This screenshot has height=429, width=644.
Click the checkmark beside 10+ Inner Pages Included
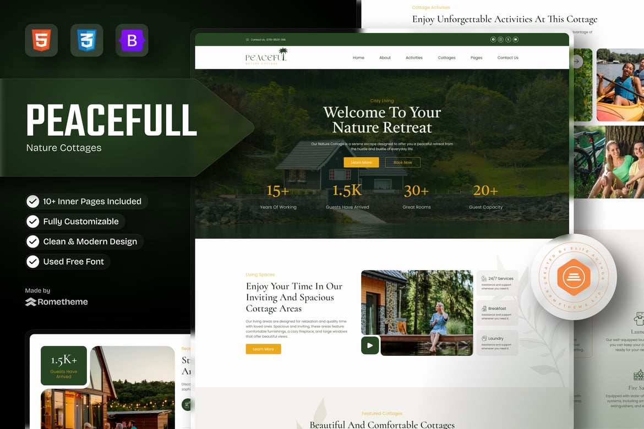[x=33, y=201]
